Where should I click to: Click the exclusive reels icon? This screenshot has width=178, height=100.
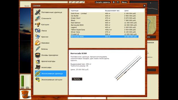click(38, 80)
